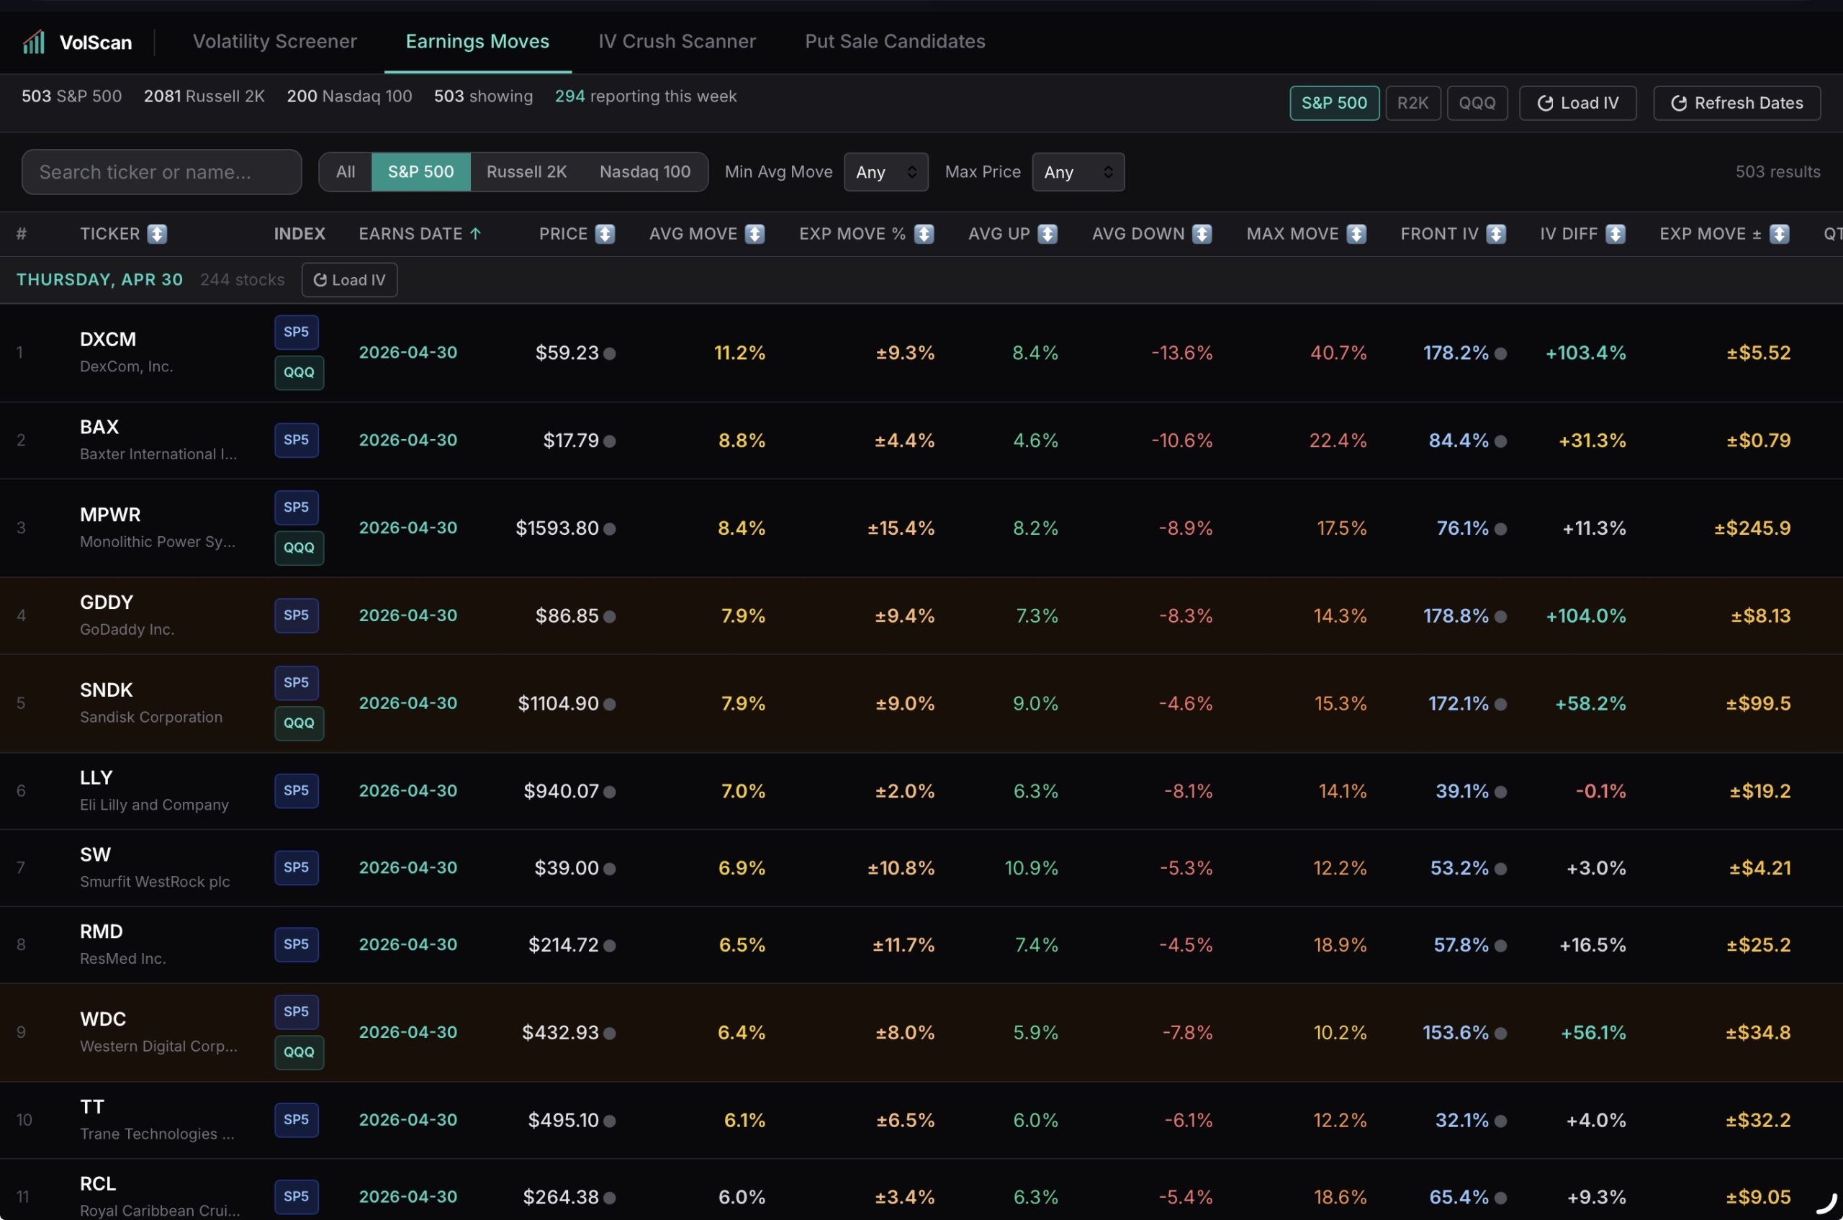Click the price status dot for DXCM
Image resolution: width=1843 pixels, height=1220 pixels.
click(609, 354)
